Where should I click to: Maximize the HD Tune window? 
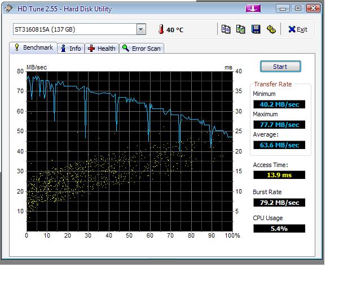coord(298,9)
